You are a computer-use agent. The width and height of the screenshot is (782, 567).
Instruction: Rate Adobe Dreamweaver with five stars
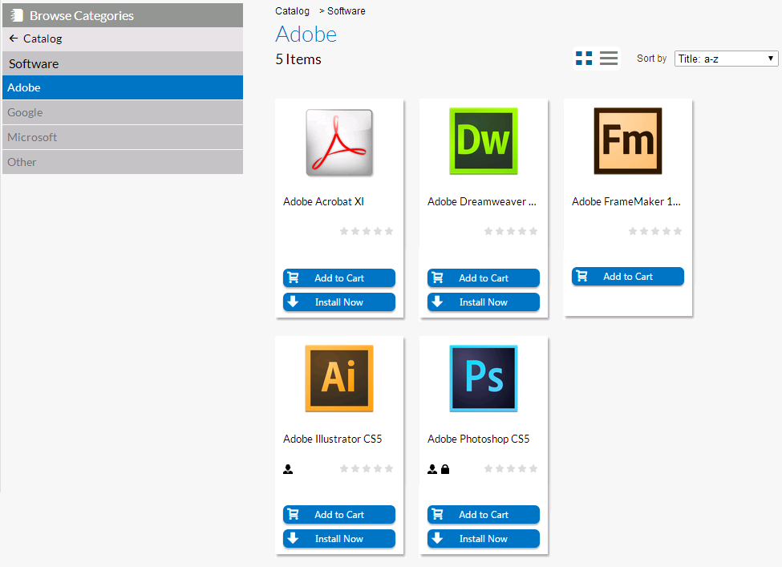(533, 231)
